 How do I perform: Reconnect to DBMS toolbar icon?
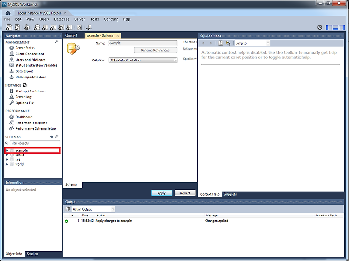click(89, 27)
